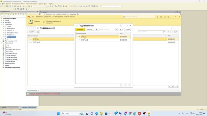
Task: Open magnifier search menu in main list
Action: click(169, 32)
